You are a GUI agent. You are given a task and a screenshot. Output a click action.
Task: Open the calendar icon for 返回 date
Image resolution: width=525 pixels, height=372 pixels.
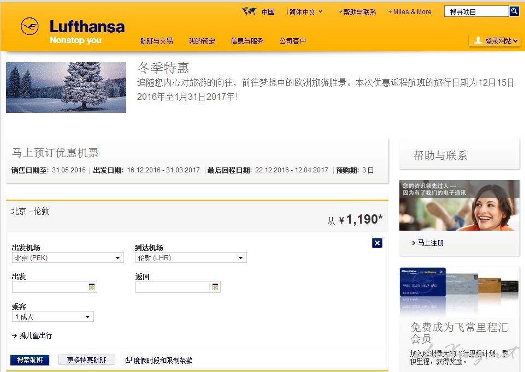point(215,287)
